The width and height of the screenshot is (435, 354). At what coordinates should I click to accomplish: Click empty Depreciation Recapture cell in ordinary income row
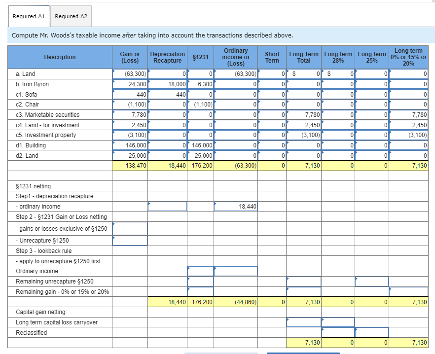(167, 206)
